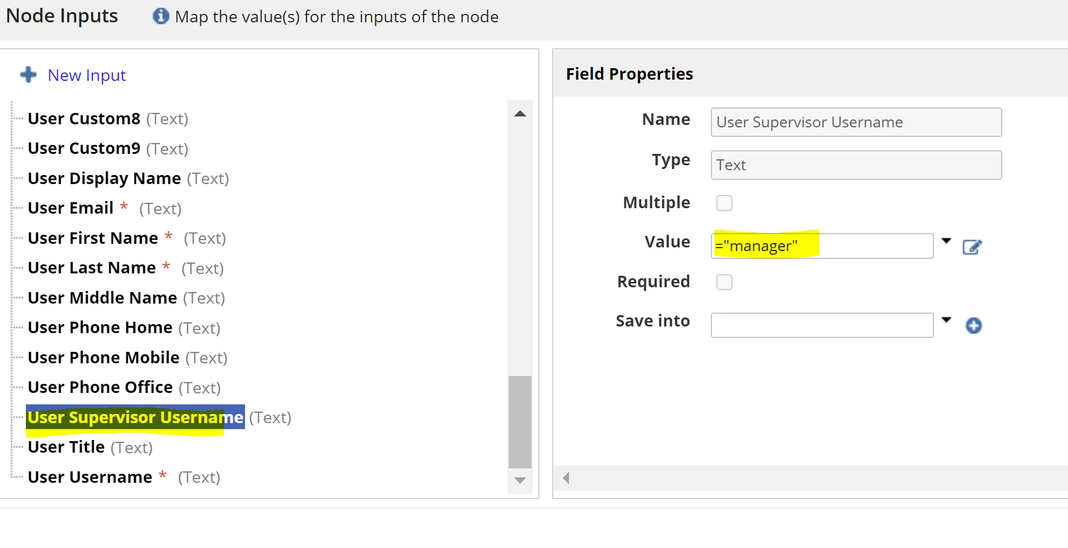Click the input list scroll up arrow
The image size is (1068, 548).
tap(520, 113)
